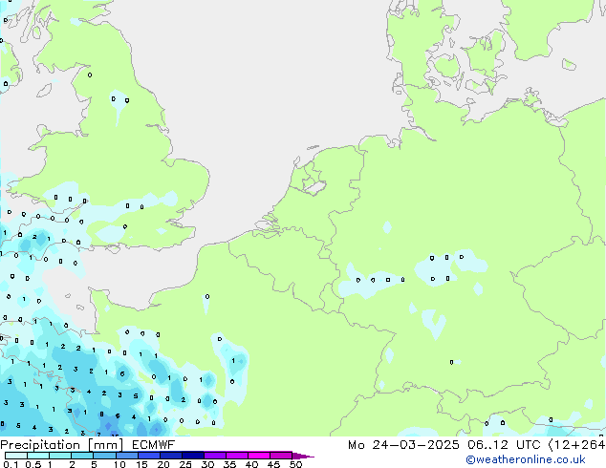This screenshot has height=468, width=606.
Task: Click the above-50 mm legend arrow tip
Action: [303, 456]
